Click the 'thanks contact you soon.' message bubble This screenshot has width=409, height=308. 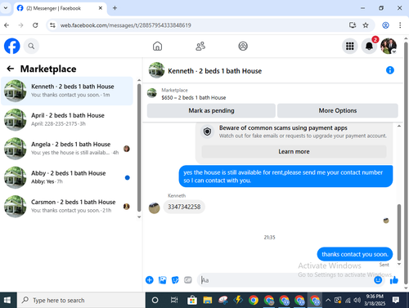[355, 254]
